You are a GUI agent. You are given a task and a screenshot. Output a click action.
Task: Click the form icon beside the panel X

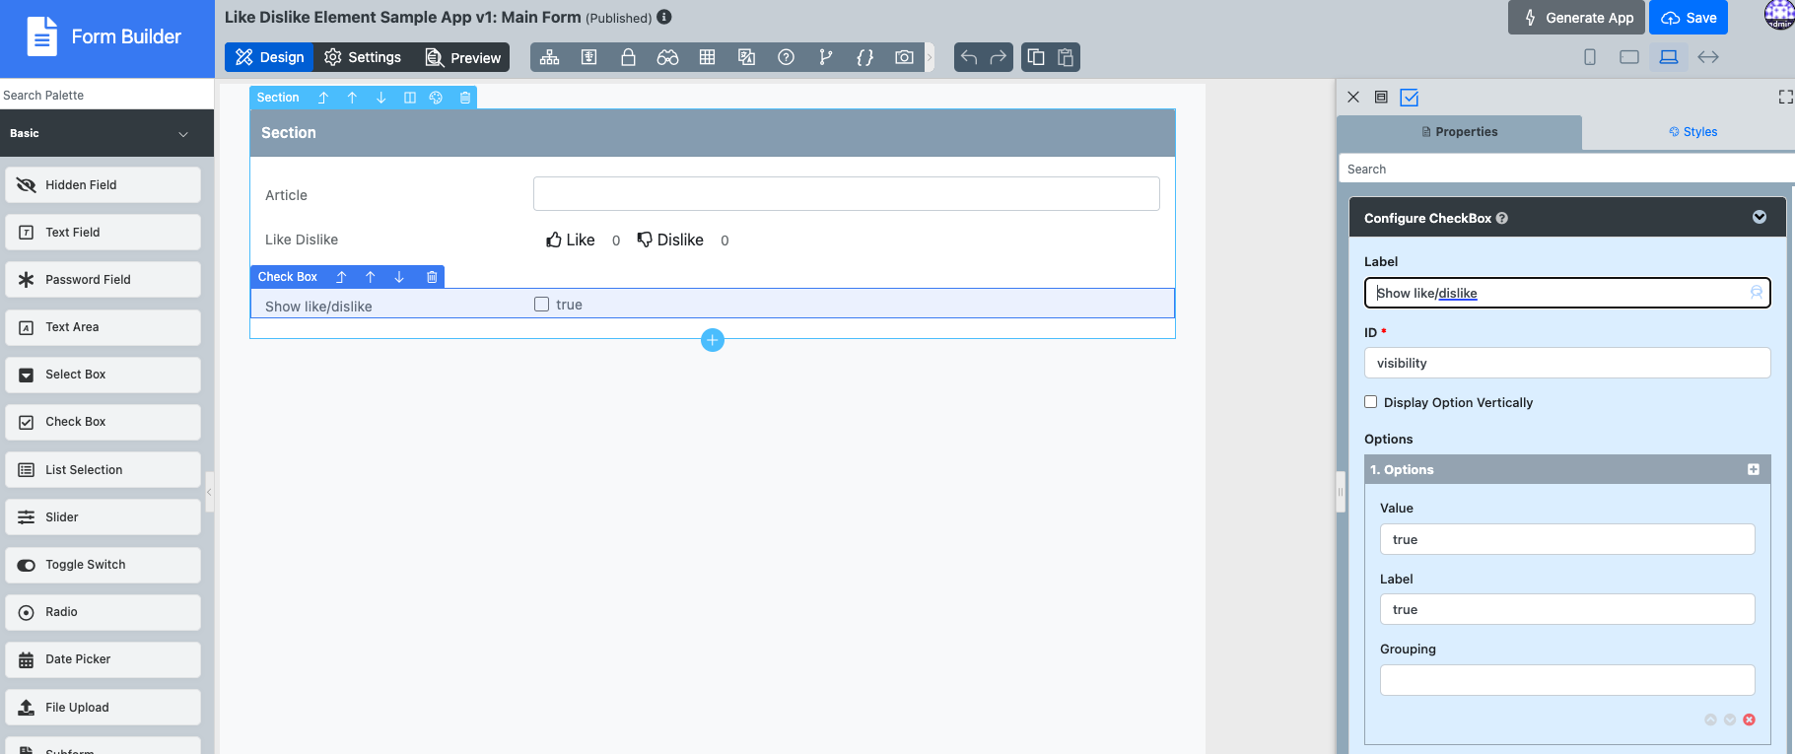[x=1381, y=97]
